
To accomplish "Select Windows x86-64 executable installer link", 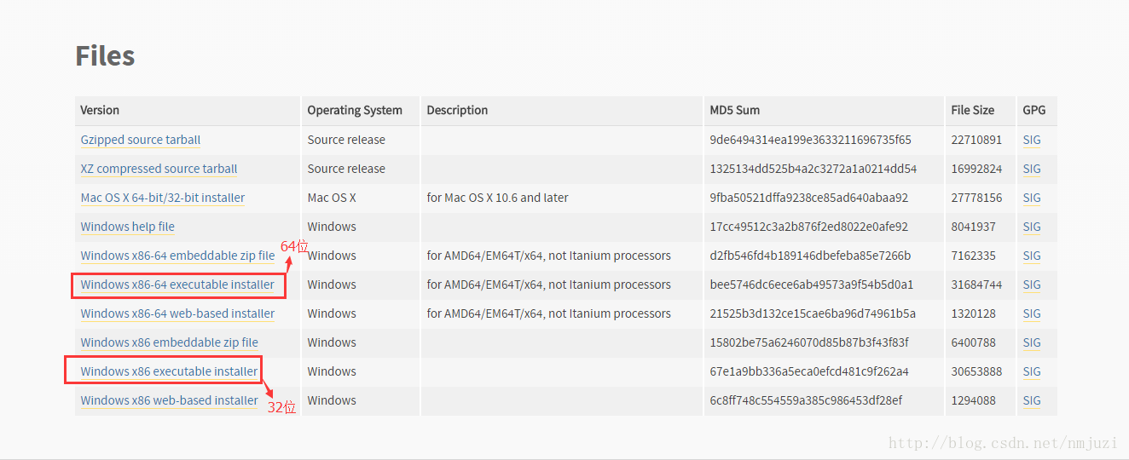I will coord(177,285).
